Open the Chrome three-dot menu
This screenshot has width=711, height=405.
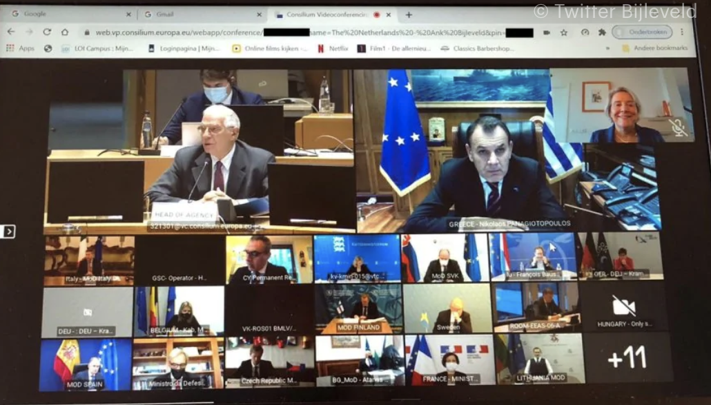682,32
